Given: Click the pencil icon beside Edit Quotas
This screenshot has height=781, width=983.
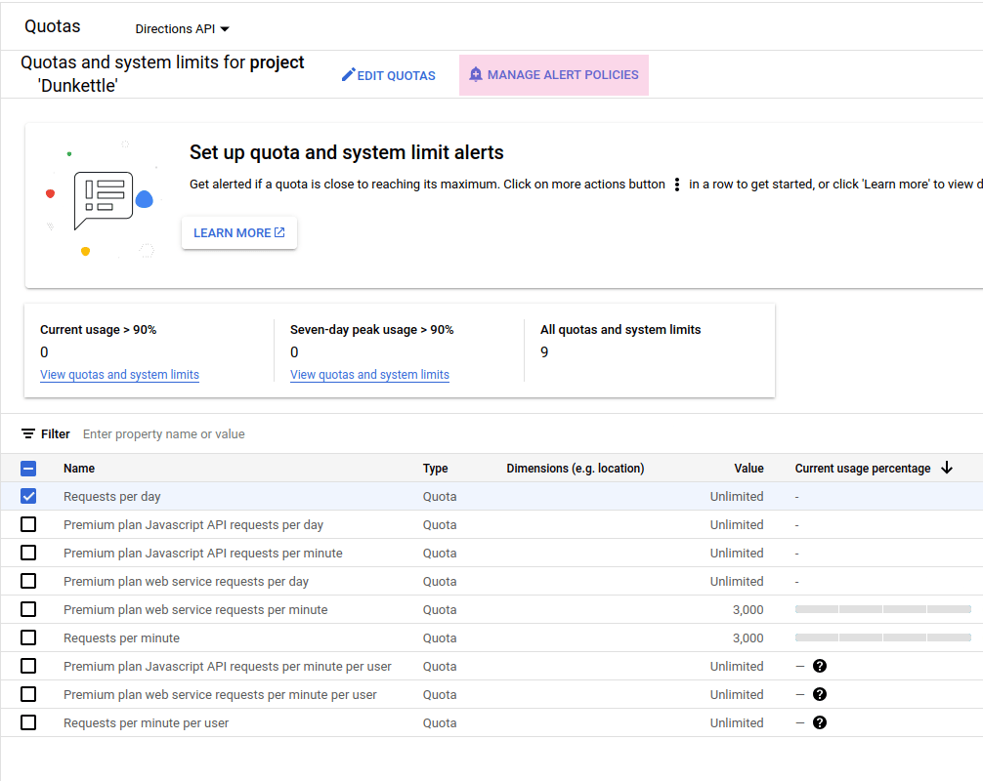Looking at the screenshot, I should [x=348, y=75].
